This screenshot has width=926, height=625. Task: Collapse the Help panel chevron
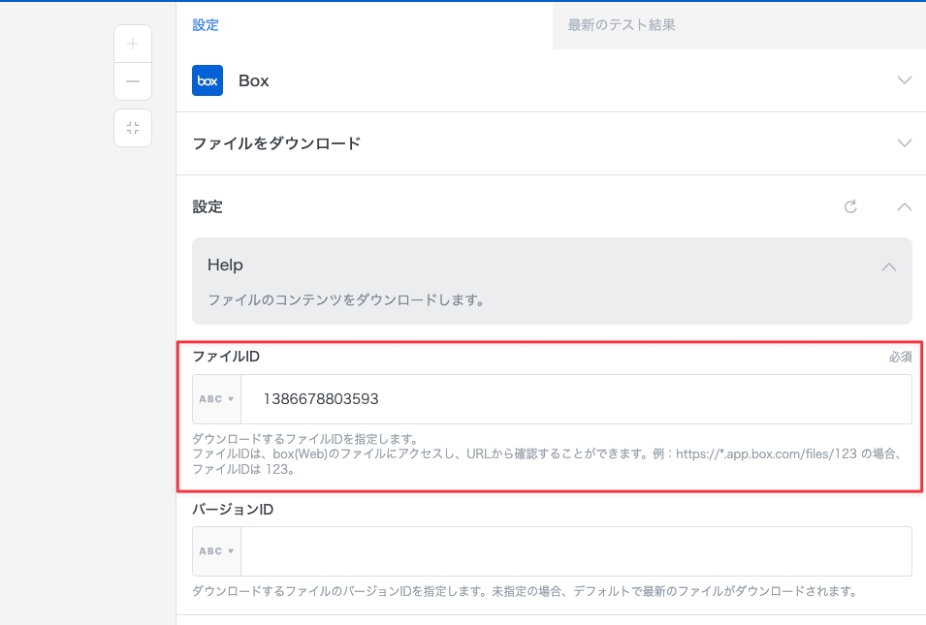888,266
